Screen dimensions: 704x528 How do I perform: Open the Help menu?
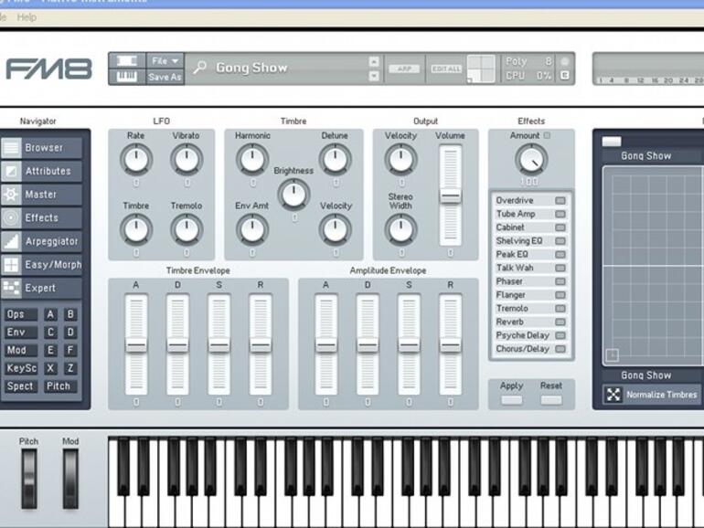pyautogui.click(x=27, y=17)
